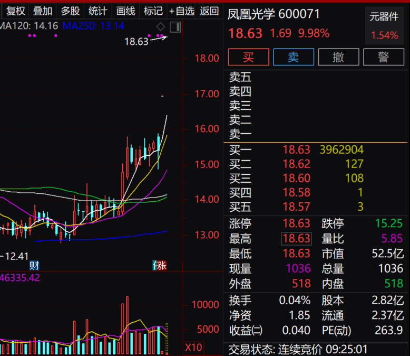
Task: Click 返回 to go back
Action: (x=209, y=11)
